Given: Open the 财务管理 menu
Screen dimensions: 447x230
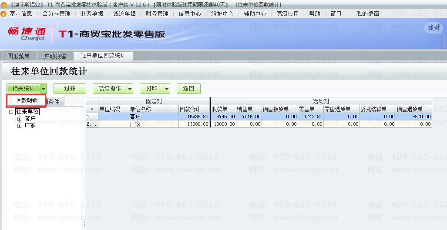Looking at the screenshot, I should pos(157,13).
